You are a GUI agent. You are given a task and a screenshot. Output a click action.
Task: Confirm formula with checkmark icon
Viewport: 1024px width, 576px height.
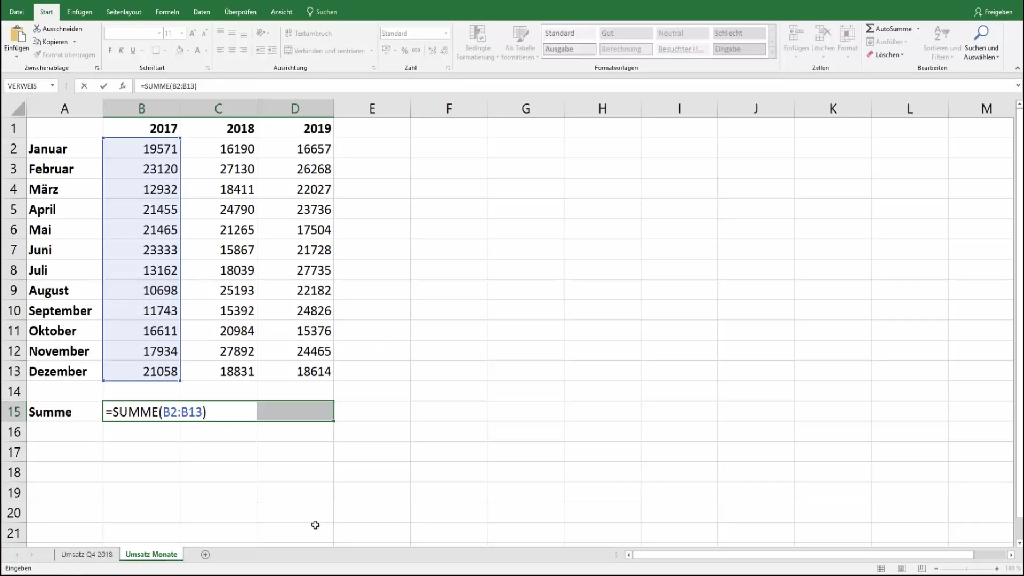(103, 86)
